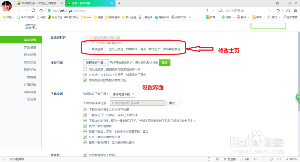Click the address bar URL field
The image size is (300, 162).
[x=126, y=10]
